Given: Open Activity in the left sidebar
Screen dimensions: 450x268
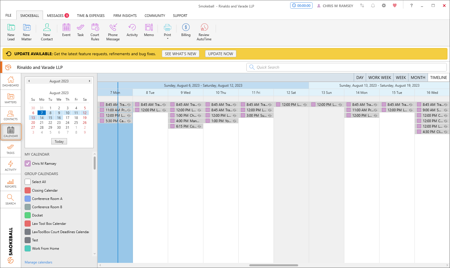Looking at the screenshot, I should pyautogui.click(x=11, y=166).
